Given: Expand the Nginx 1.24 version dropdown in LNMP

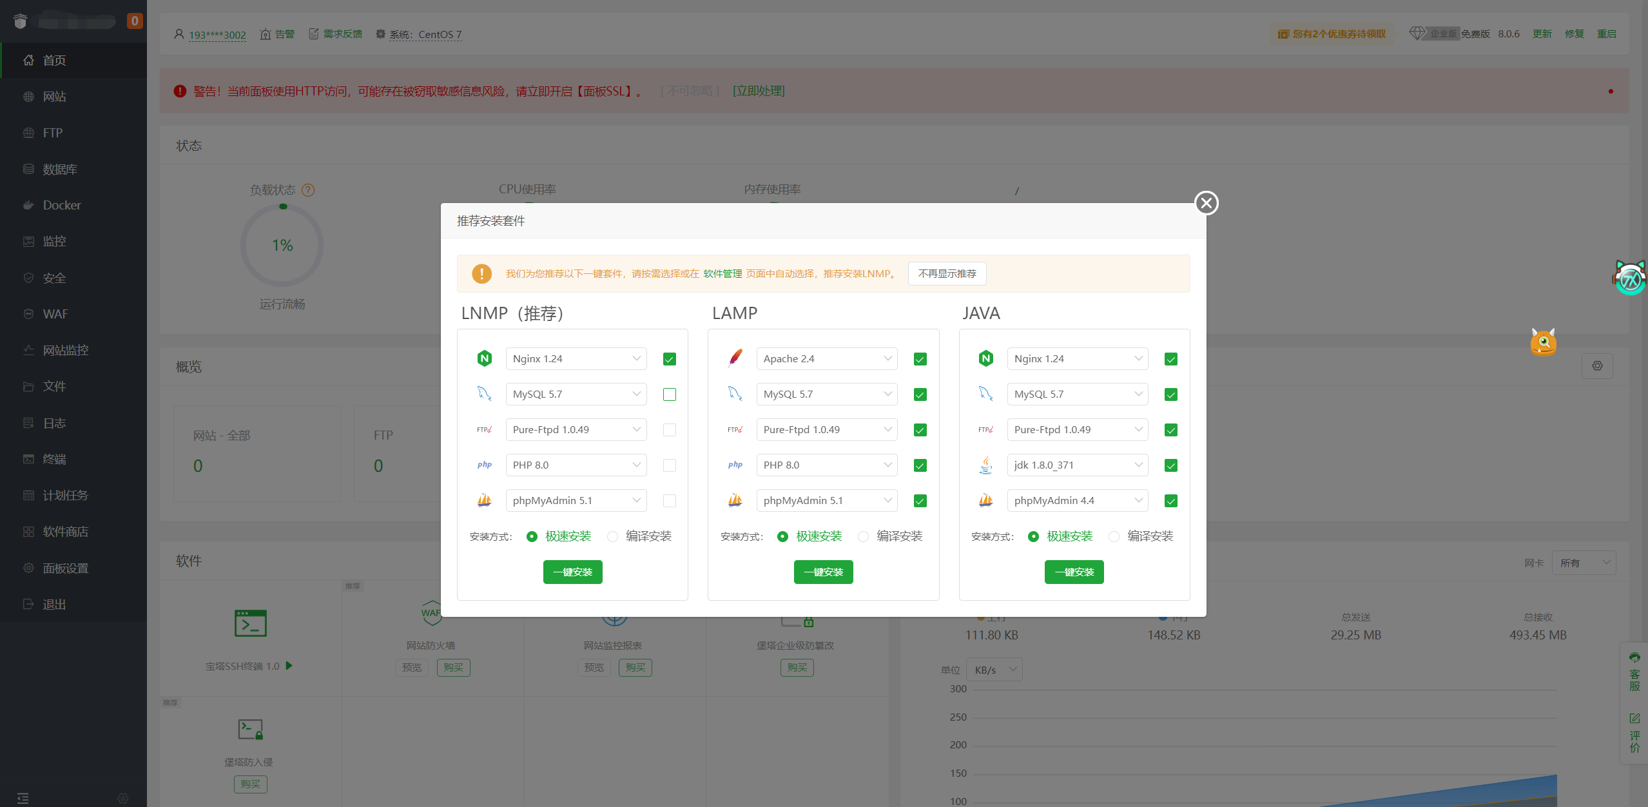Looking at the screenshot, I should coord(576,359).
